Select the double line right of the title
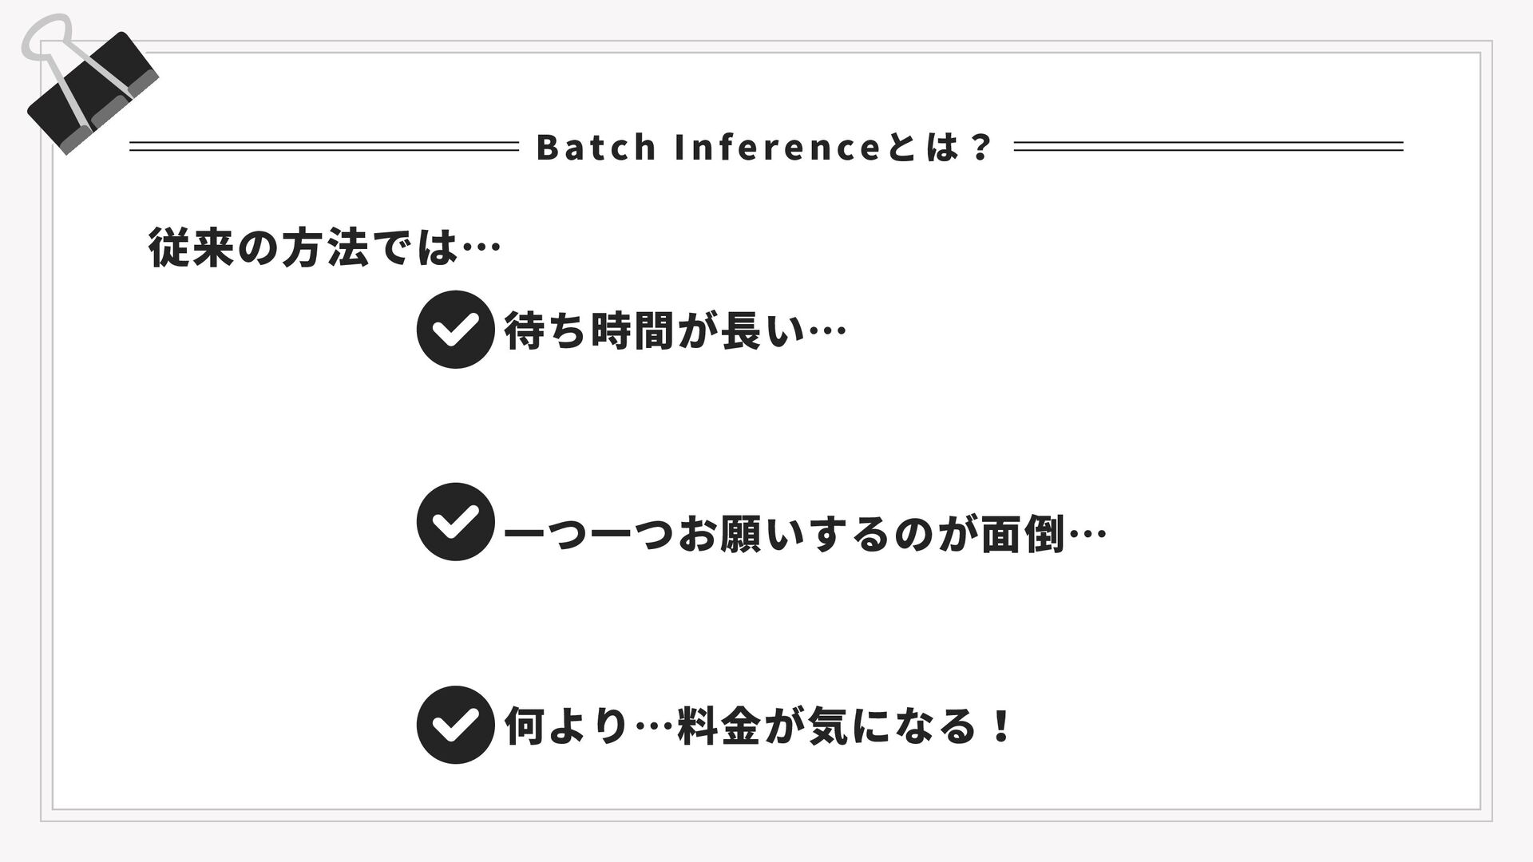 tap(1208, 146)
